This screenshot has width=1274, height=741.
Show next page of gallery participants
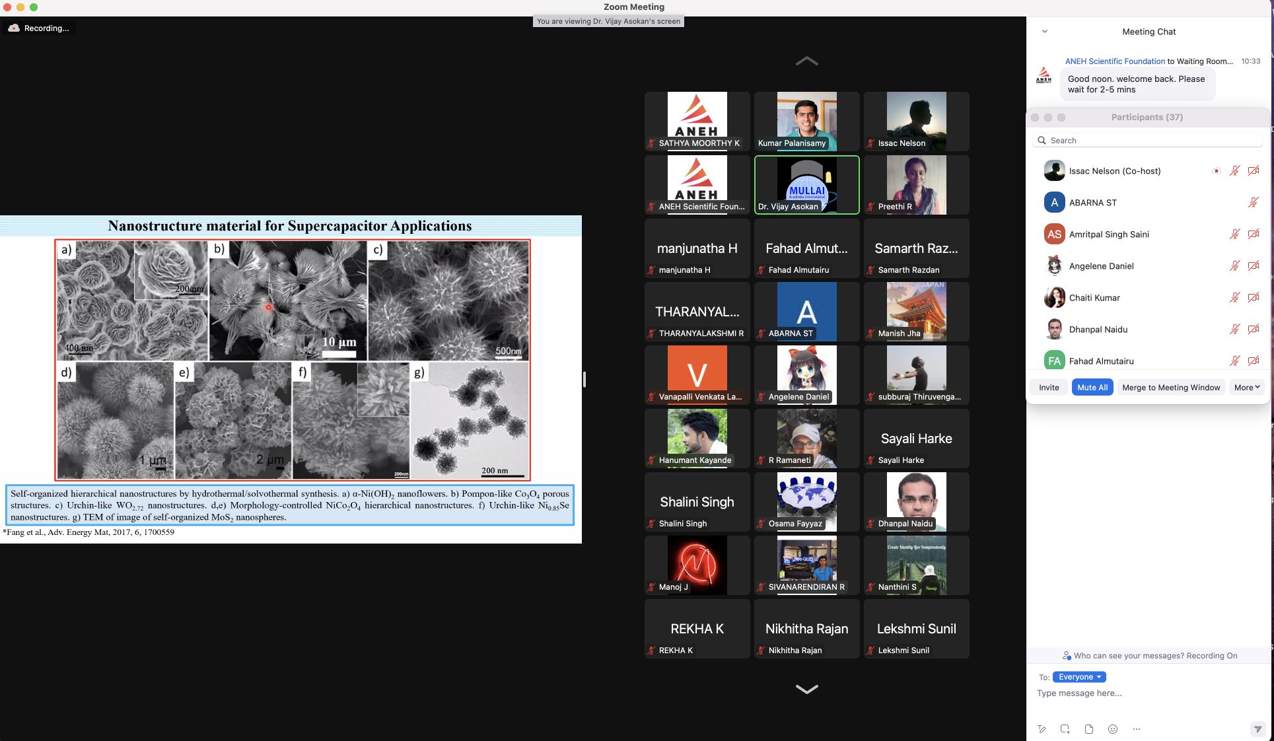806,689
